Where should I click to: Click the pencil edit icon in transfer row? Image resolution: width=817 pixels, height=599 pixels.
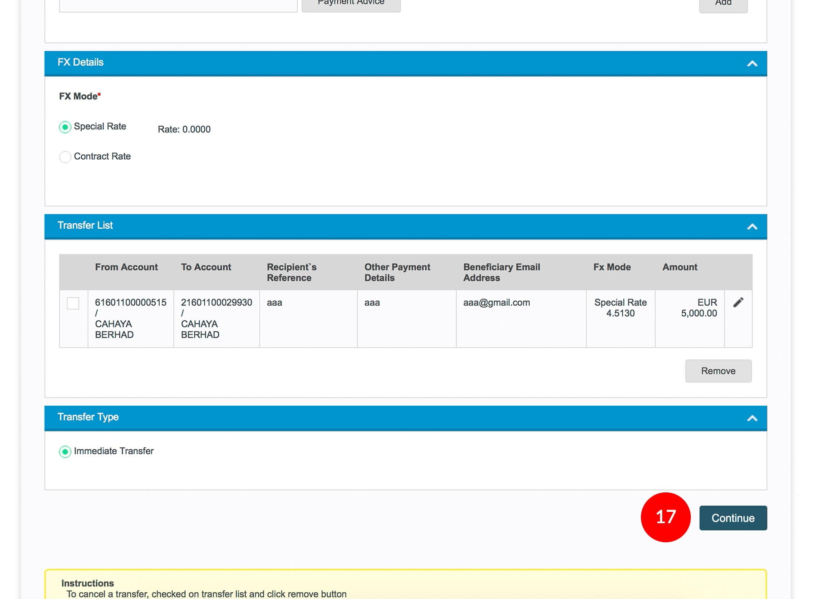pyautogui.click(x=738, y=303)
